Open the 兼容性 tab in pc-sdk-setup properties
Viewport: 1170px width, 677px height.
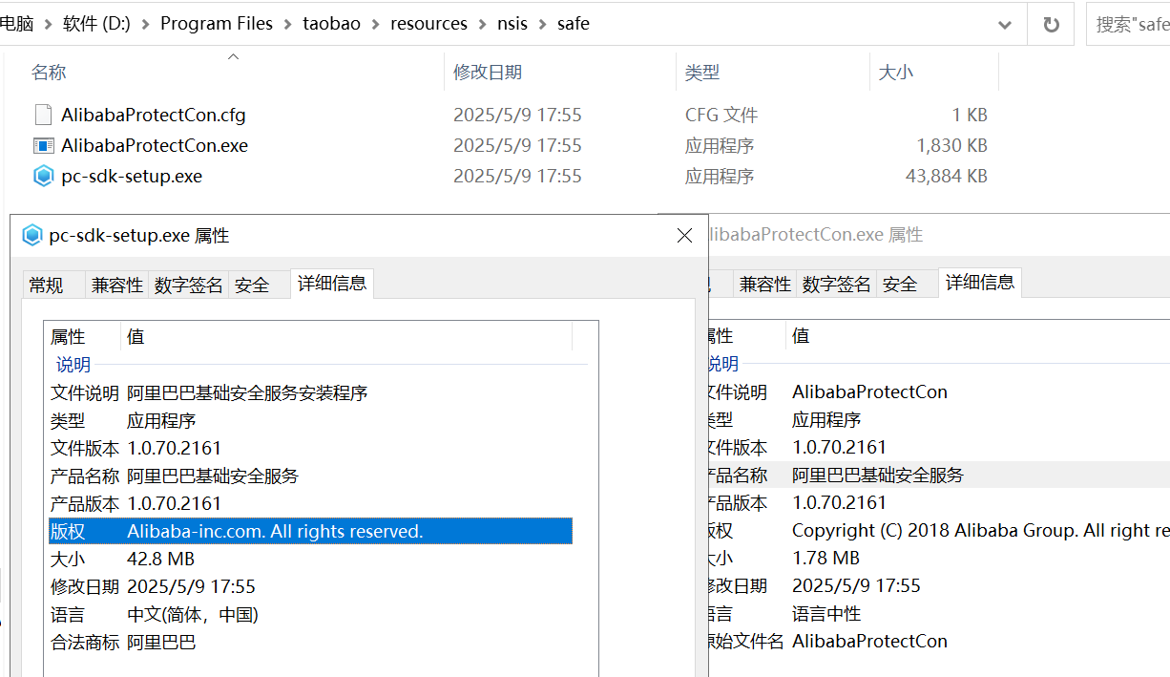(116, 283)
